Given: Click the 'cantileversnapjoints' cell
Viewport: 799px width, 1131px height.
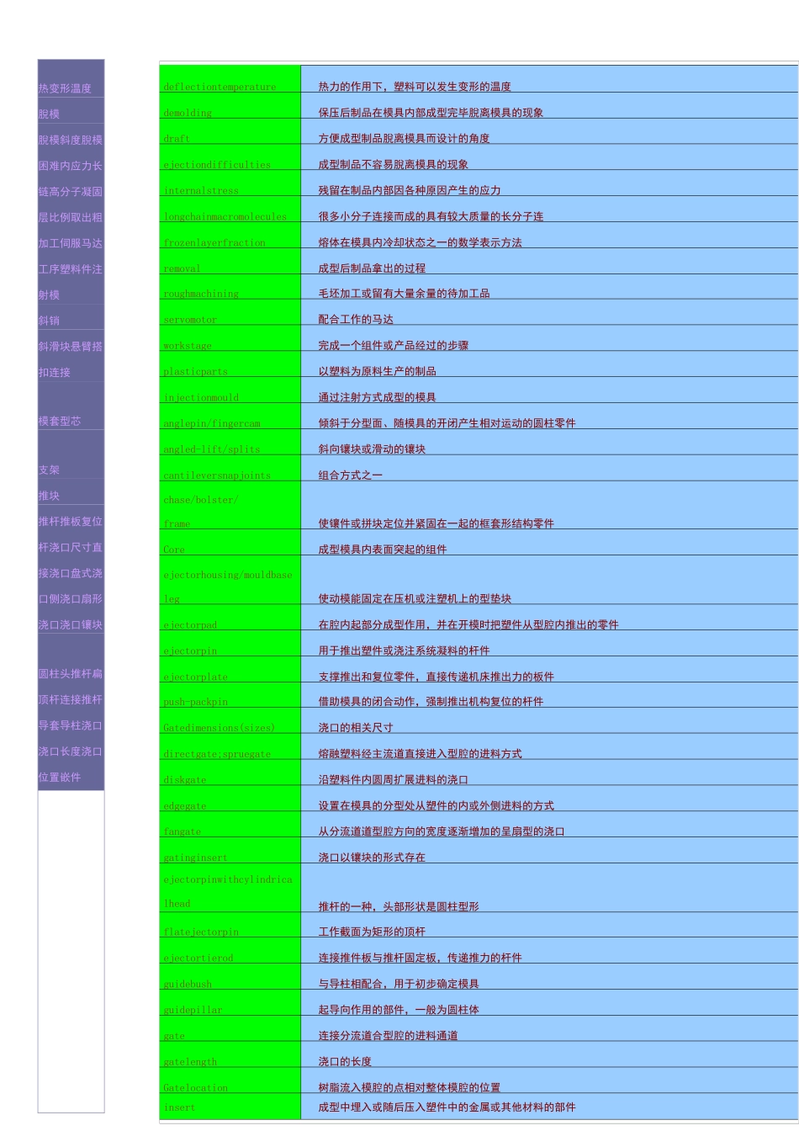Looking at the screenshot, I should click(230, 469).
